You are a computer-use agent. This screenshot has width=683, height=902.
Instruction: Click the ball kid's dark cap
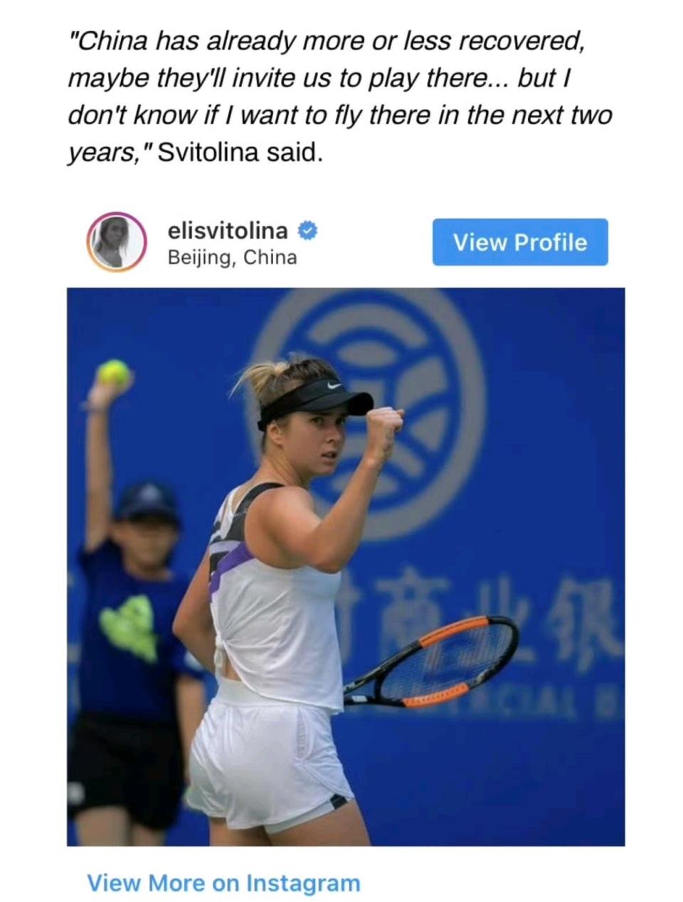pyautogui.click(x=147, y=503)
